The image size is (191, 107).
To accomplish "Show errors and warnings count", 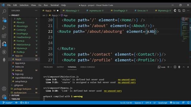I will tap(24, 103).
